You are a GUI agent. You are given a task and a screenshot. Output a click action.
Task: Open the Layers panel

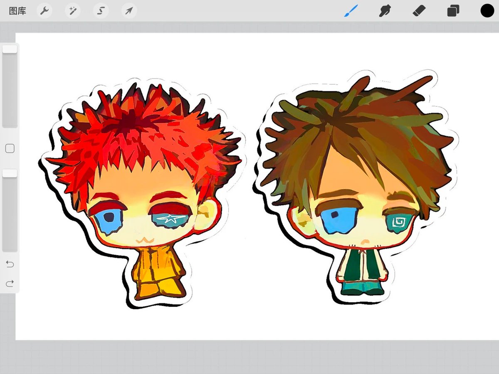[x=453, y=11]
